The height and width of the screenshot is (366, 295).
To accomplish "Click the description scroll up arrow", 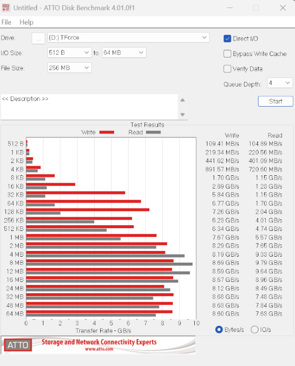I will pyautogui.click(x=183, y=100).
